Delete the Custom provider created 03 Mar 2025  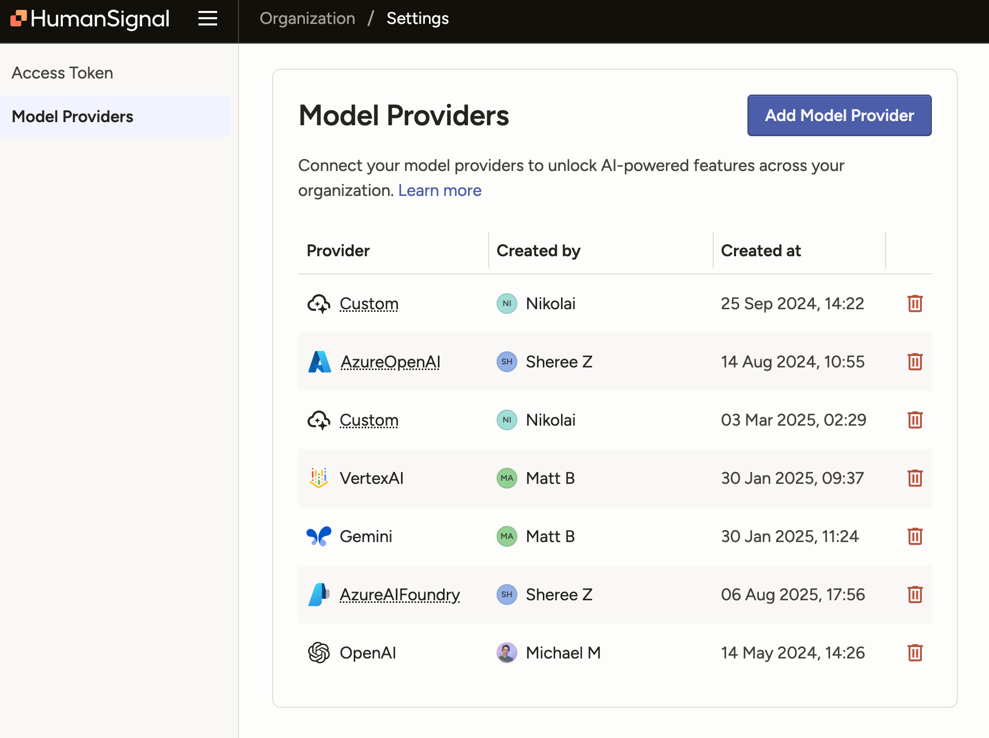[x=915, y=420]
